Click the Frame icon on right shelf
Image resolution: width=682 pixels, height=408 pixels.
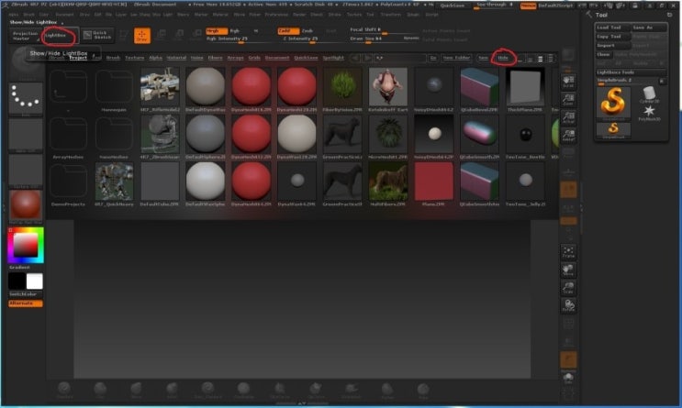click(x=568, y=252)
